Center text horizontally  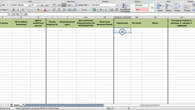click(59, 9)
